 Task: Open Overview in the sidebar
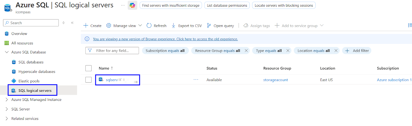click(19, 34)
